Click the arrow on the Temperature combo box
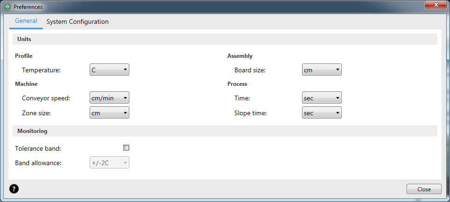The width and height of the screenshot is (450, 202). [x=125, y=70]
